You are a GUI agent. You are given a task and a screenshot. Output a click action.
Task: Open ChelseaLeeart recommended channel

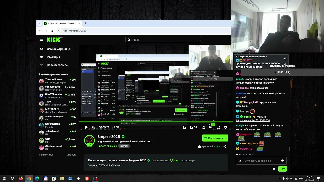click(x=58, y=148)
